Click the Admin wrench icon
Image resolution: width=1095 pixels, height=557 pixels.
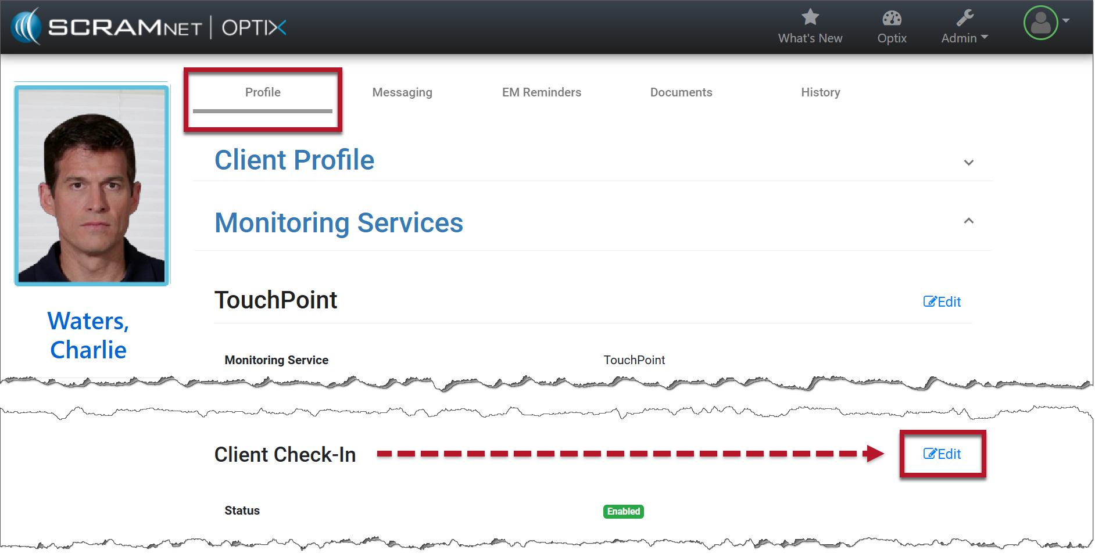click(964, 18)
